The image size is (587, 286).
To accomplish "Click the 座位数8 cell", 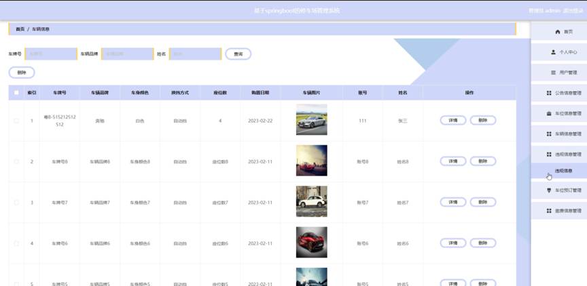I will tap(220, 162).
